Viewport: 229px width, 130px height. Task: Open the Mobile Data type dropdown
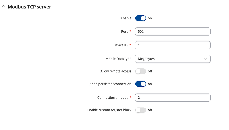coord(173,59)
